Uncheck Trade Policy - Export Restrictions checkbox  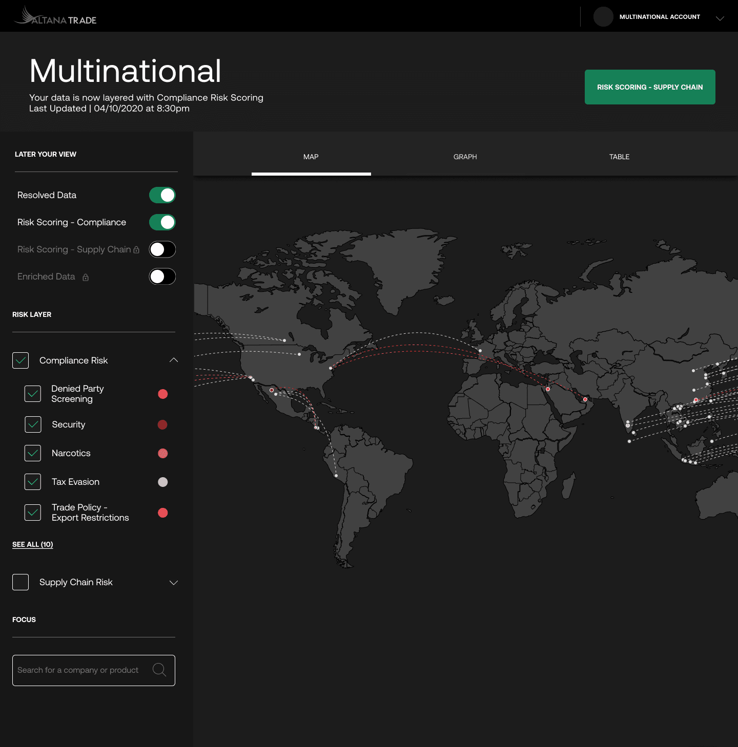coord(33,513)
